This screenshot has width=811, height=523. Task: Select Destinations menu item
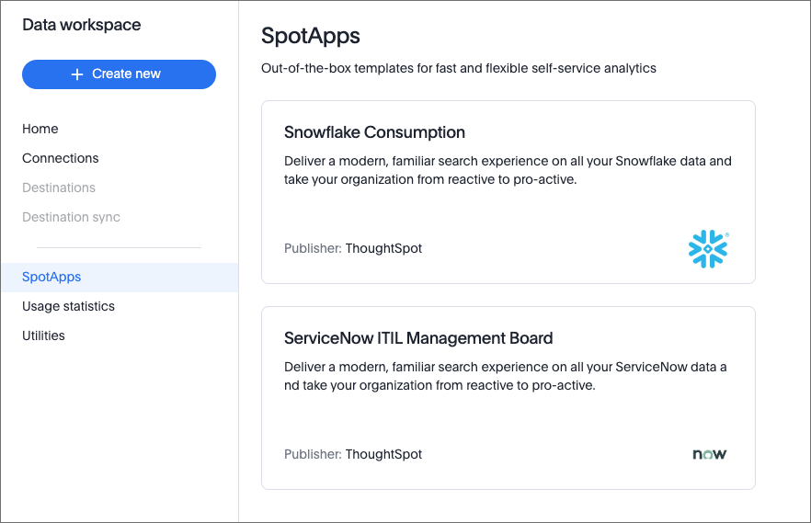pyautogui.click(x=59, y=188)
